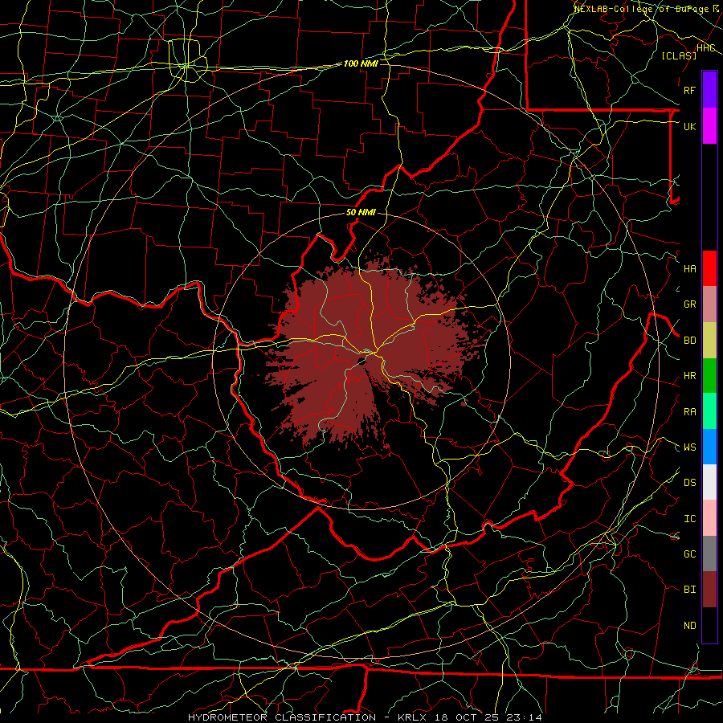Click the 50 NMI range ring label
This screenshot has width=723, height=723.
pyautogui.click(x=361, y=213)
